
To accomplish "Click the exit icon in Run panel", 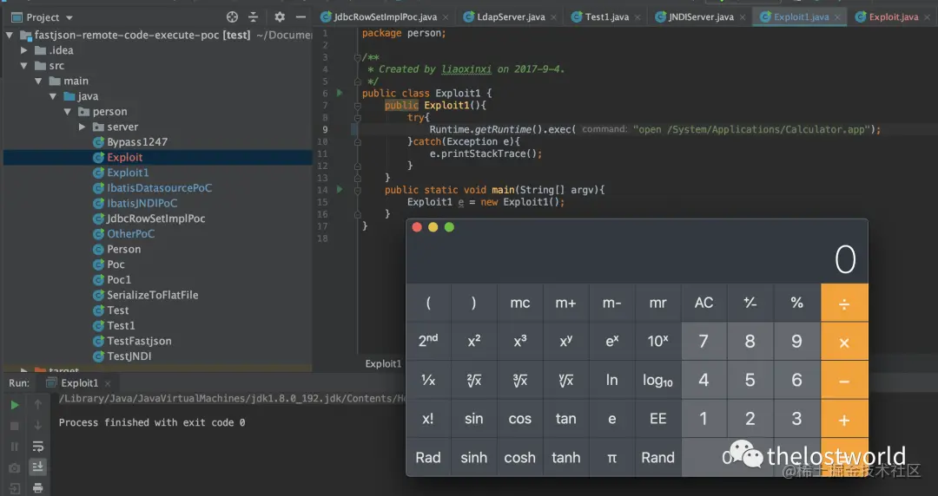I will pyautogui.click(x=15, y=488).
